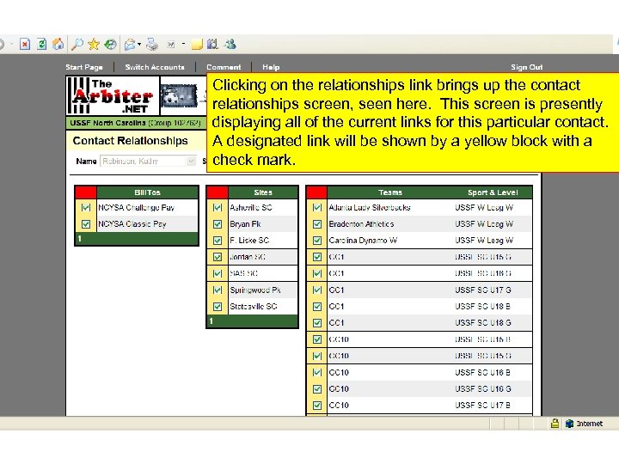Toggle Carolina Dynamo W team checkbox
Image resolution: width=619 pixels, height=464 pixels.
pos(317,241)
